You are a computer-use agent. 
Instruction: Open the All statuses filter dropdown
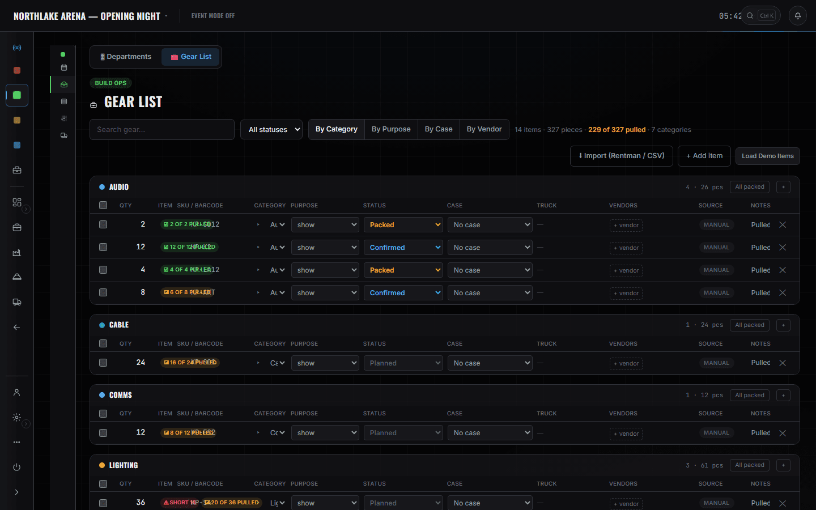pos(271,130)
